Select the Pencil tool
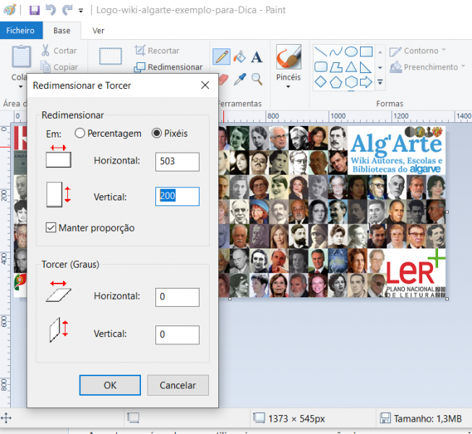Image resolution: width=472 pixels, height=434 pixels. click(222, 56)
